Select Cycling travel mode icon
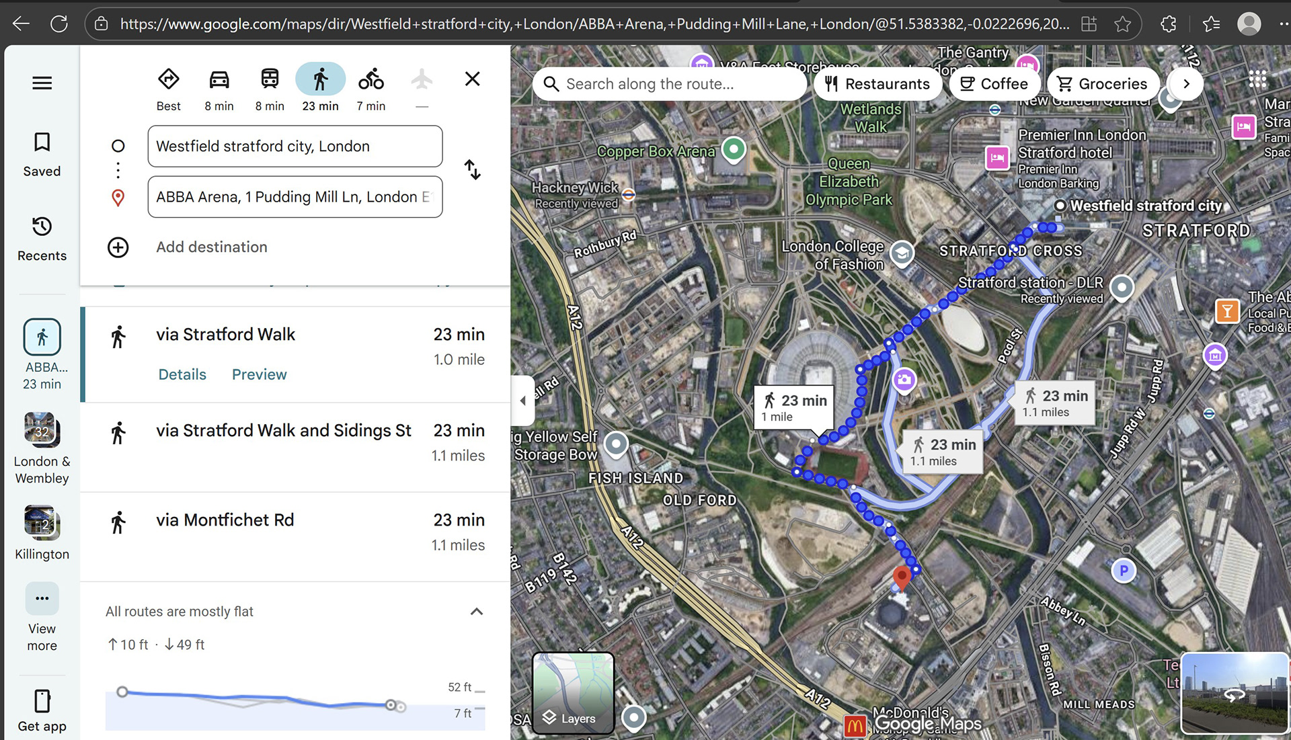Image resolution: width=1291 pixels, height=740 pixels. (370, 80)
